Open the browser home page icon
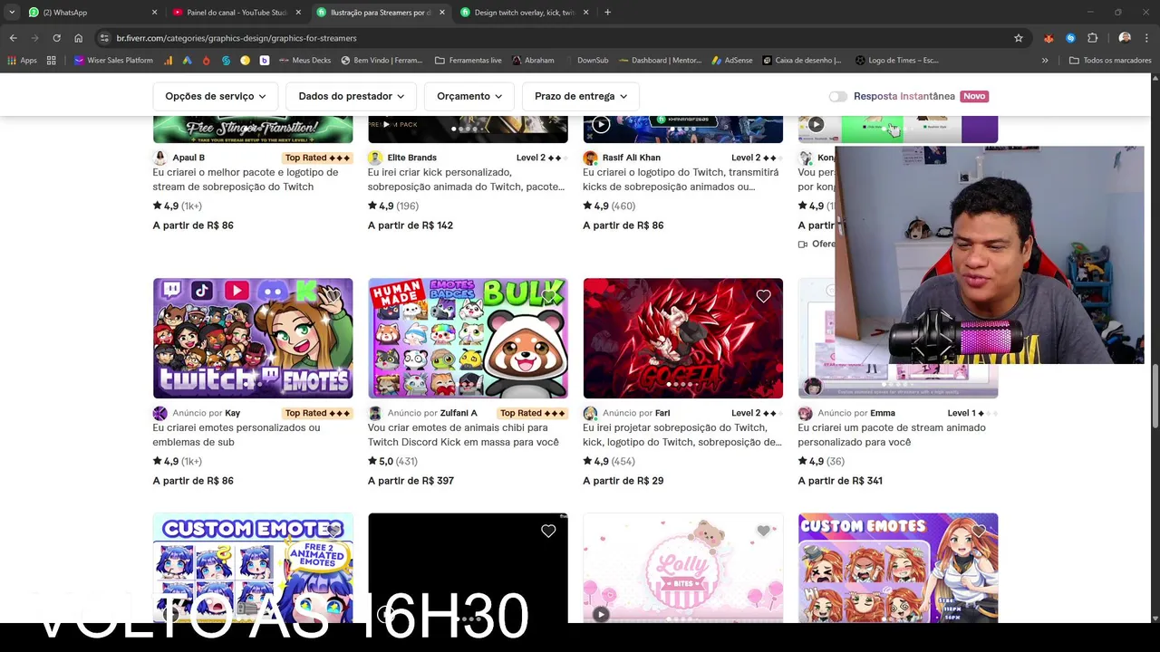This screenshot has width=1160, height=652. point(78,38)
